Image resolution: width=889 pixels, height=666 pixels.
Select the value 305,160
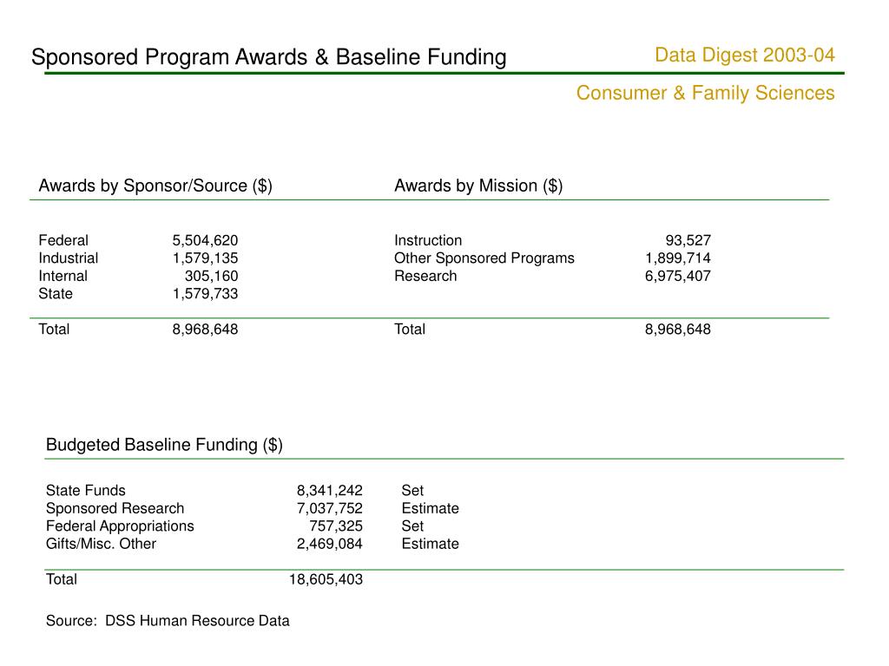(x=212, y=277)
